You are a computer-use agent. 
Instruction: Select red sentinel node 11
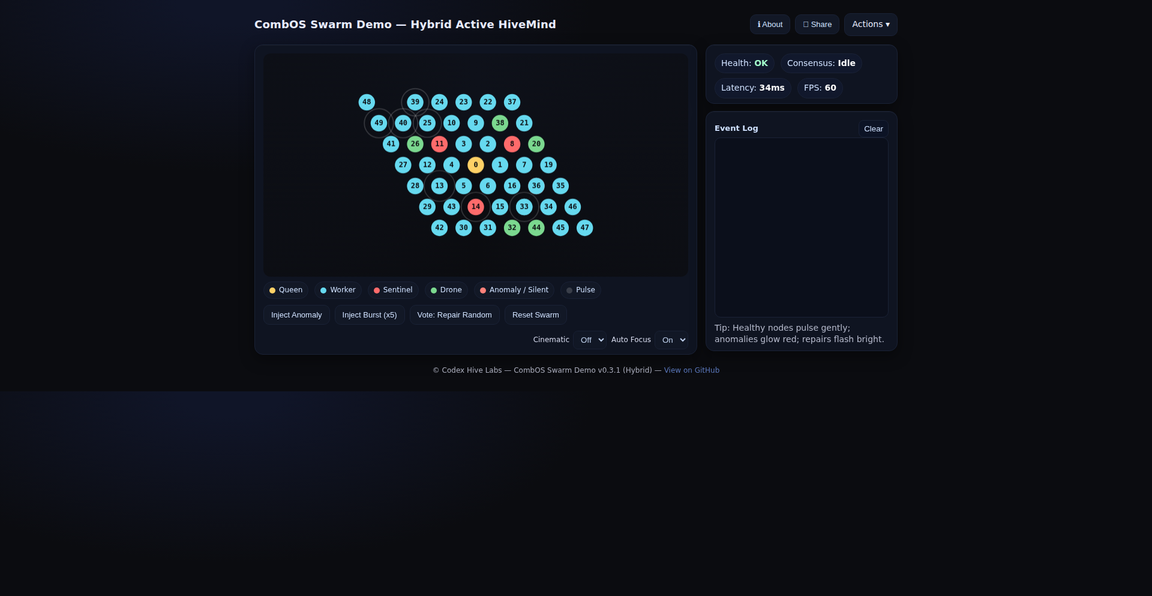pos(439,144)
